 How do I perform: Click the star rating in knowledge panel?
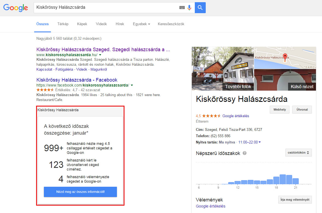[x=211, y=116]
